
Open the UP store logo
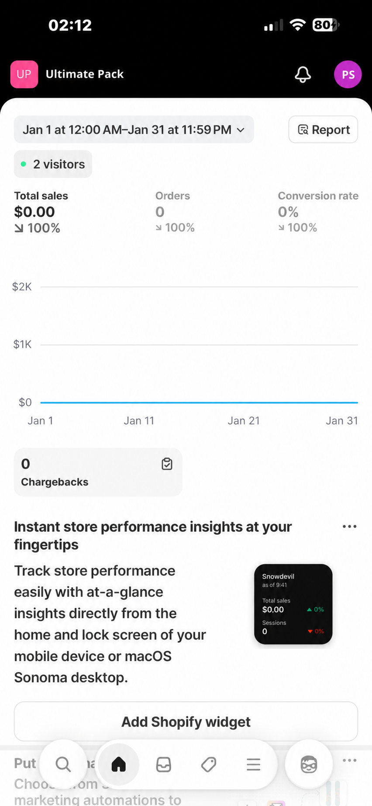point(24,74)
